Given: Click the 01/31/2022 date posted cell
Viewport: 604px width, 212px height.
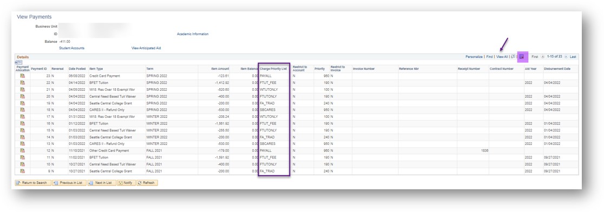Looking at the screenshot, I should 77,117.
